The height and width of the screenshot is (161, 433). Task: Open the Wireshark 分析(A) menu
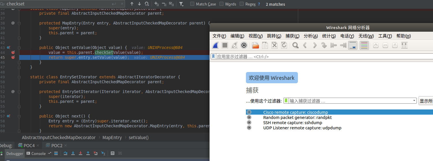[x=311, y=36]
